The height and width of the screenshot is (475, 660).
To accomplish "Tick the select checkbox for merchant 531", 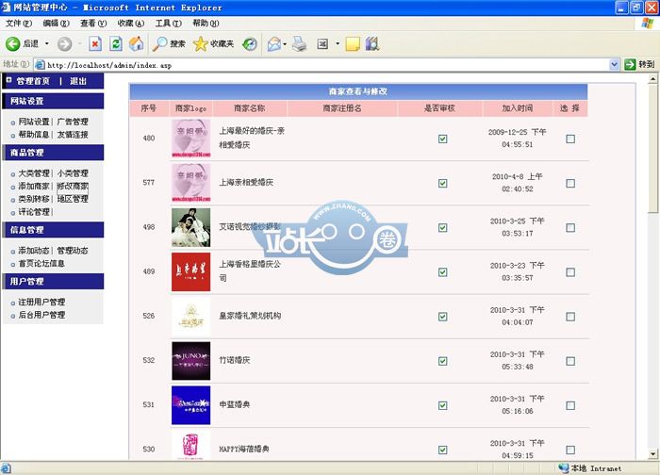I will click(x=570, y=405).
